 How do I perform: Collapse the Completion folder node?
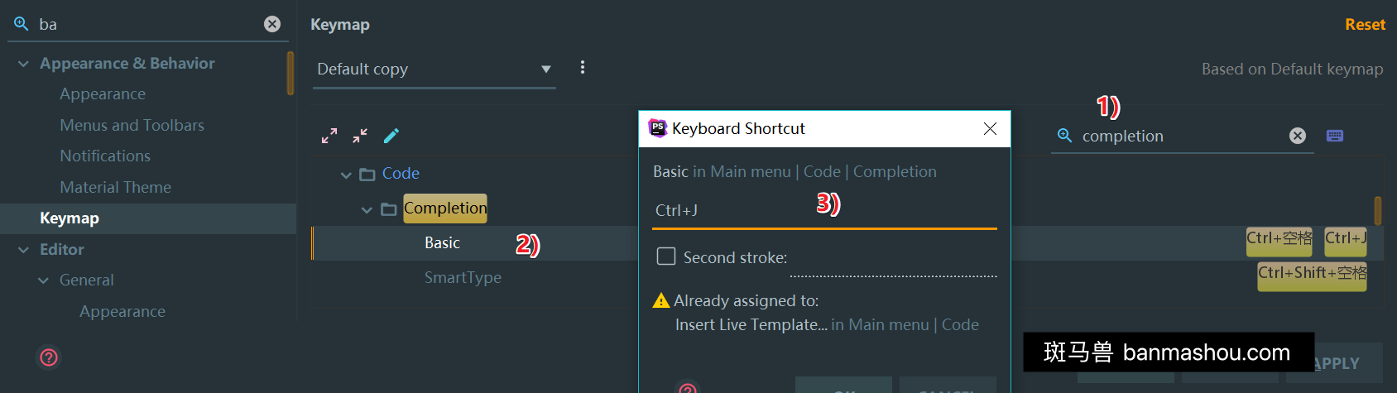367,209
